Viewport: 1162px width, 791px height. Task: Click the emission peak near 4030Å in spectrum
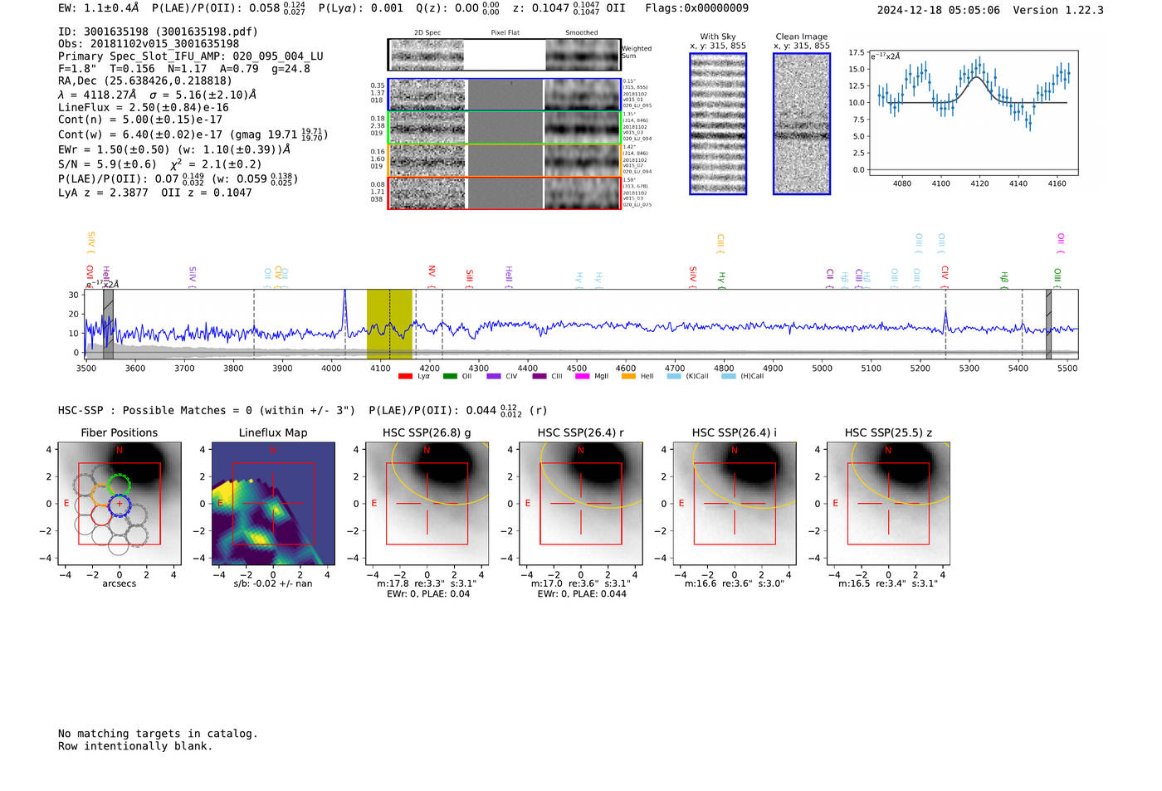pos(345,311)
